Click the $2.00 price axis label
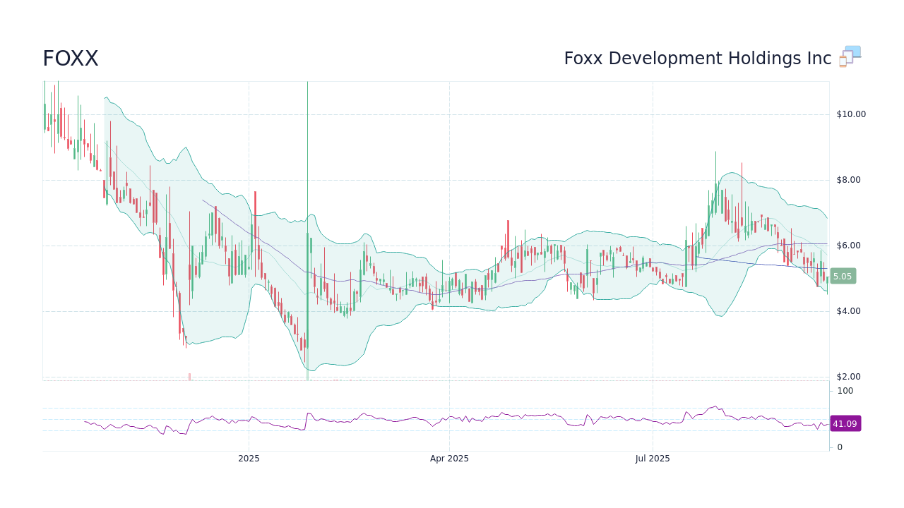 click(849, 377)
